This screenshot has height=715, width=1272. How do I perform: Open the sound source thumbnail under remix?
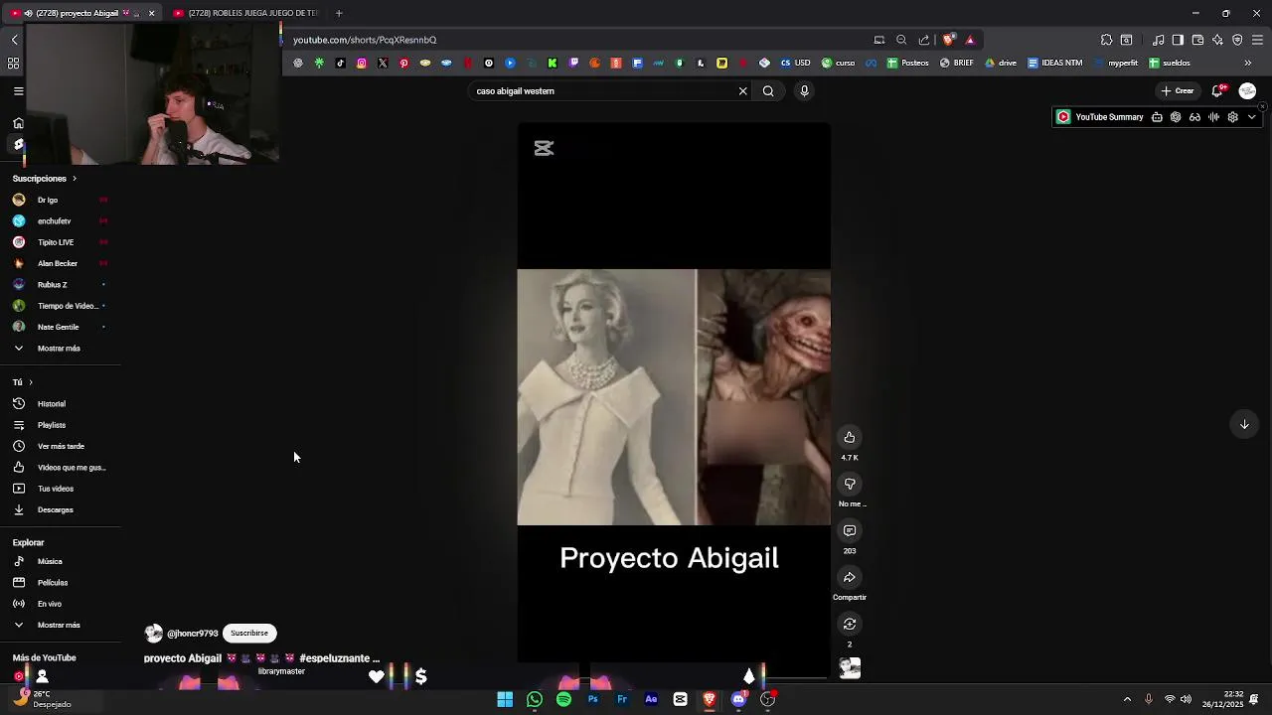[x=850, y=668]
